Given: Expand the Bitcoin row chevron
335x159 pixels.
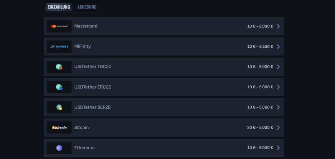Looking at the screenshot, I should 278,128.
